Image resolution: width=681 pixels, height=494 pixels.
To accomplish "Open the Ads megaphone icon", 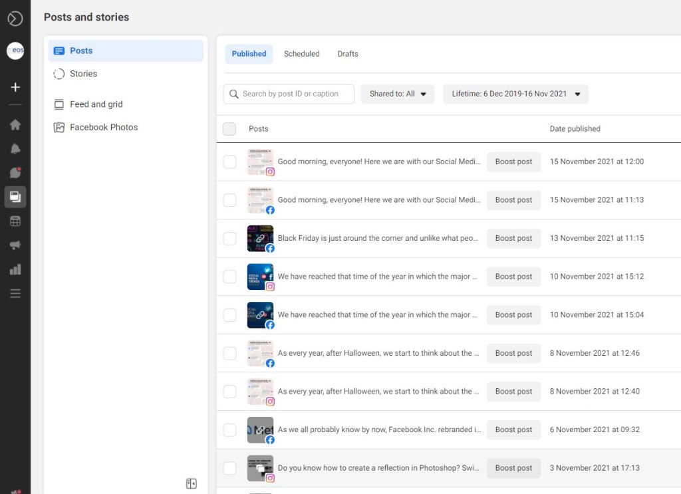I will tap(15, 245).
